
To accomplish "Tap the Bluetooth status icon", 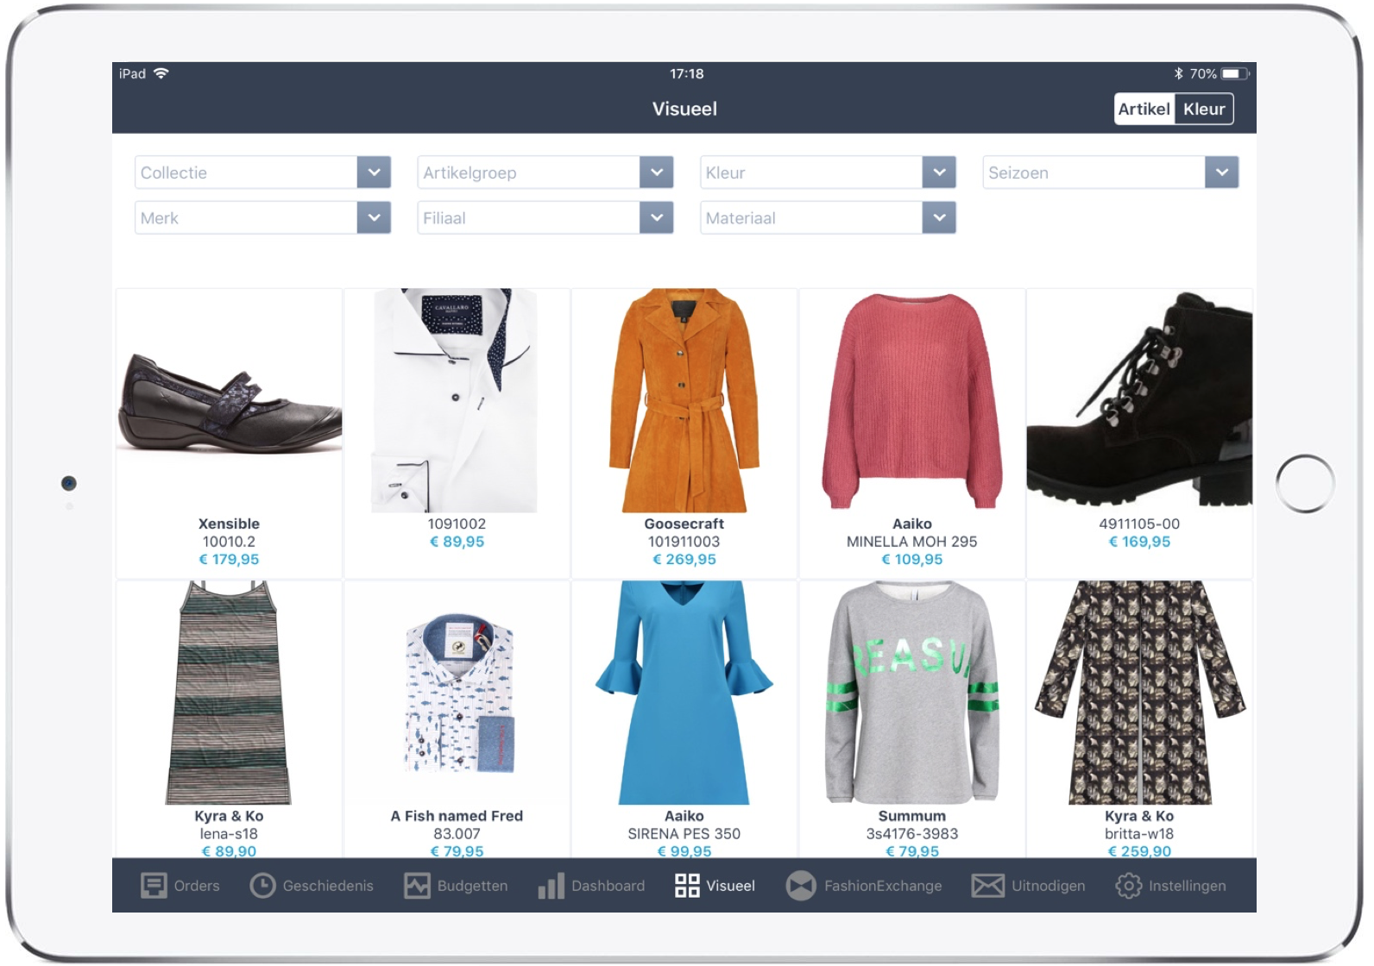I will point(1178,73).
